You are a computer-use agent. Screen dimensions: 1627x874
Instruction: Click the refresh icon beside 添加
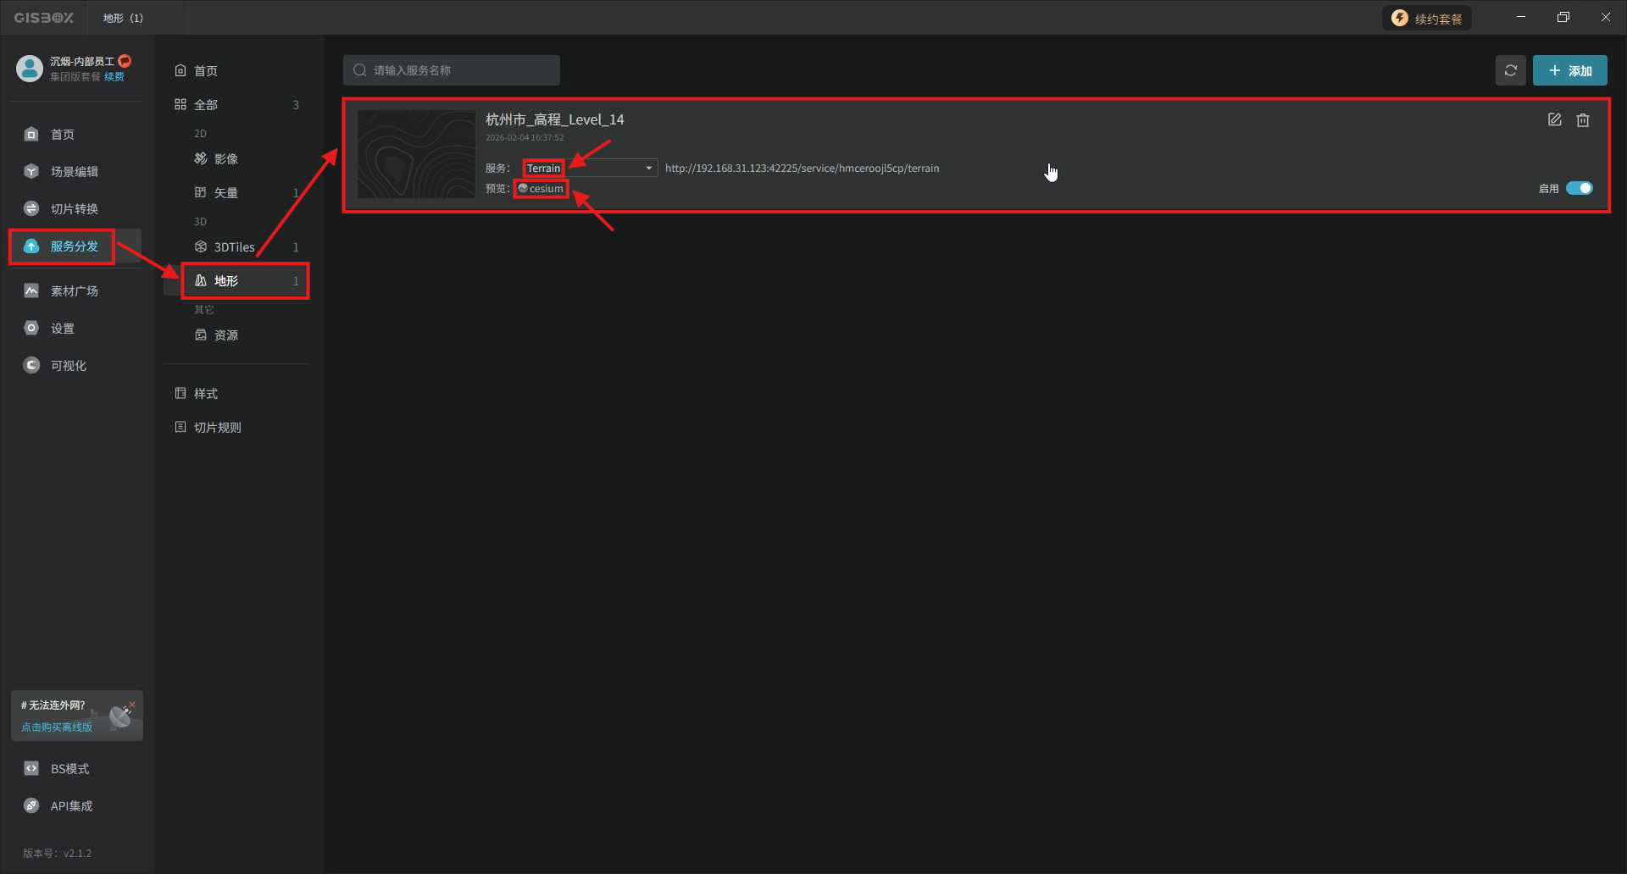1510,70
